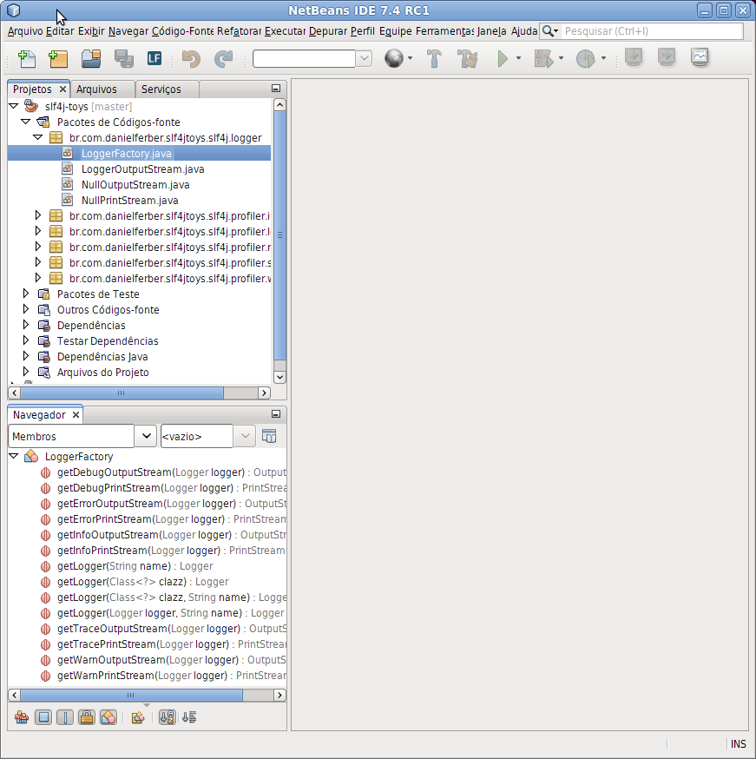This screenshot has height=759, width=756.
Task: Select getErrorPrintStream method in Navigator
Action: pos(171,519)
